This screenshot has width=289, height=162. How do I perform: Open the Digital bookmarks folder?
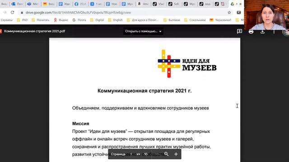click(97, 20)
